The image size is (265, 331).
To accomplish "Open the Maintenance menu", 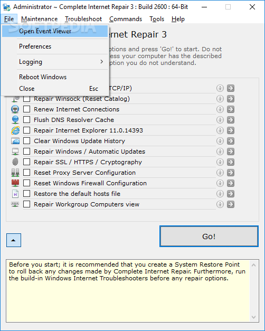I will pyautogui.click(x=39, y=19).
